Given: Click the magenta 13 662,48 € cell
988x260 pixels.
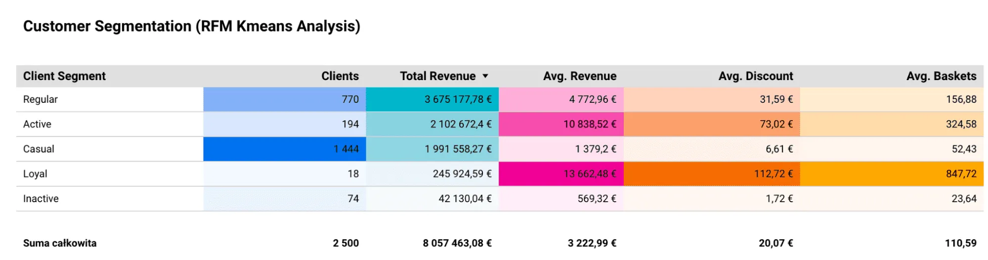Looking at the screenshot, I should click(561, 173).
